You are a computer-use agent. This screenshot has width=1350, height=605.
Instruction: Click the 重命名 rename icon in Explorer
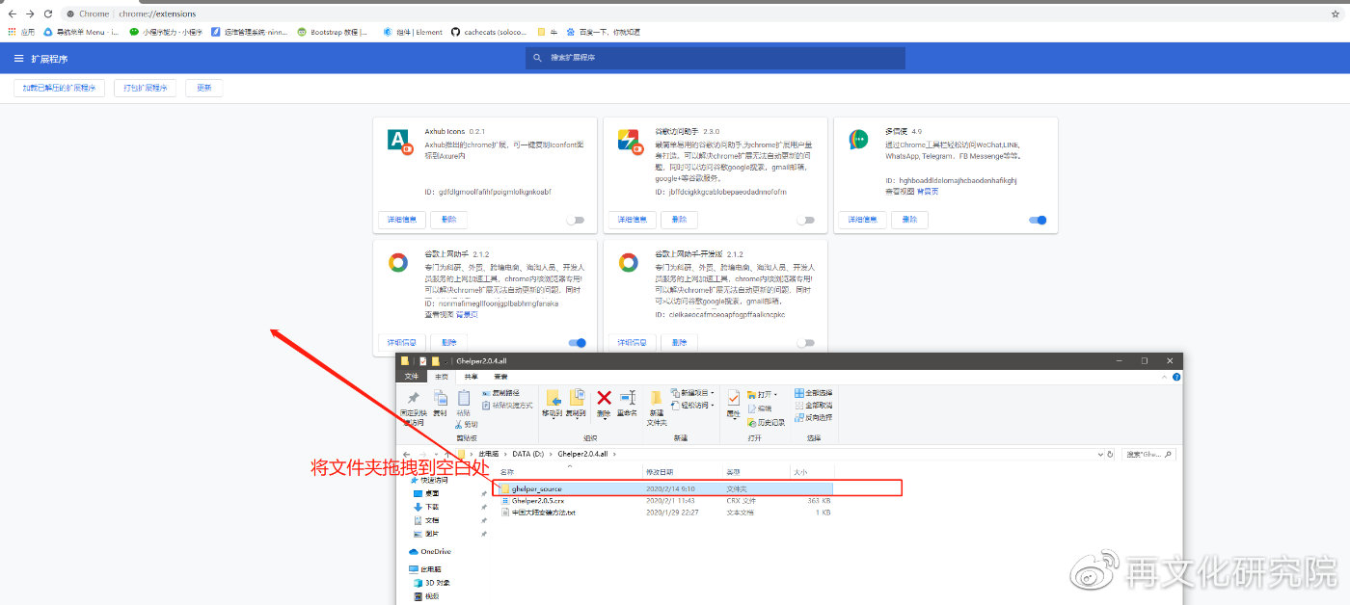[x=628, y=397]
